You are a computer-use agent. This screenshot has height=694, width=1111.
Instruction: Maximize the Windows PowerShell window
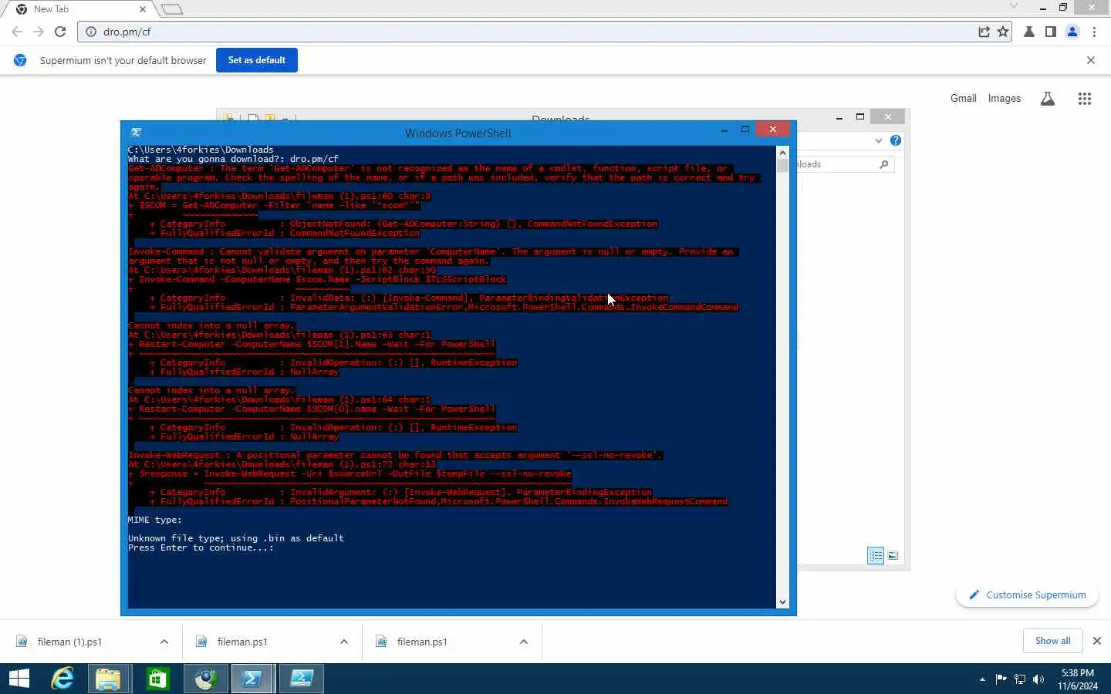coord(745,130)
